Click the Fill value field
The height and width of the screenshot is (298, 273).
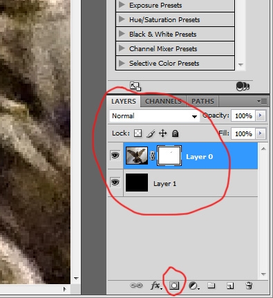243,133
